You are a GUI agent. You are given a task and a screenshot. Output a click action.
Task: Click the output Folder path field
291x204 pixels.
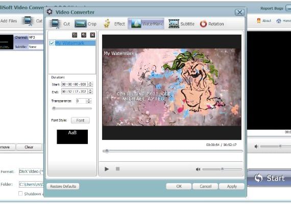(31, 184)
